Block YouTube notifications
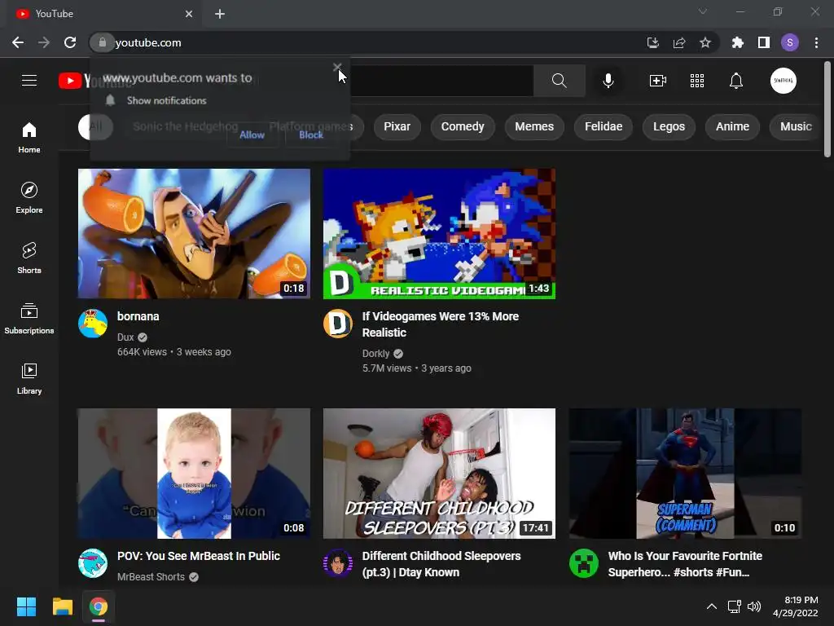 point(311,135)
